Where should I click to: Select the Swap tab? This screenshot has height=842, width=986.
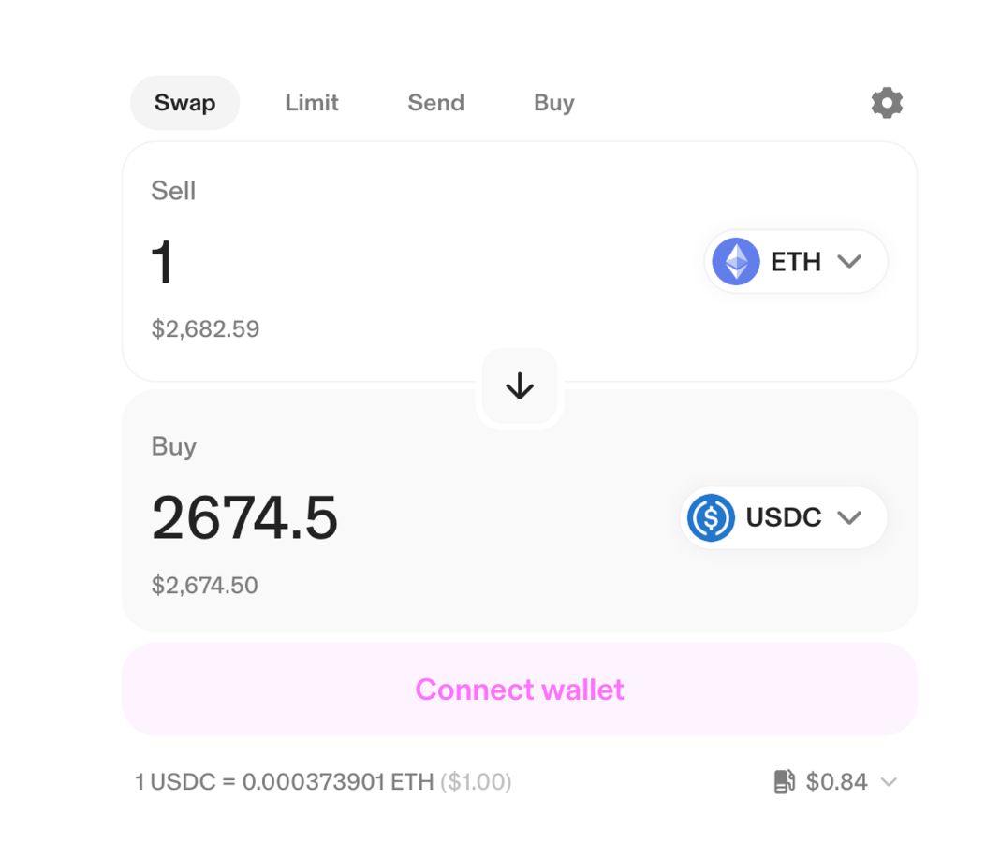184,103
